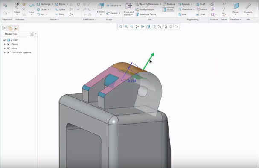Click the Substitute Faces tool
Image resolution: width=259 pixels, height=168 pixels.
point(146,14)
